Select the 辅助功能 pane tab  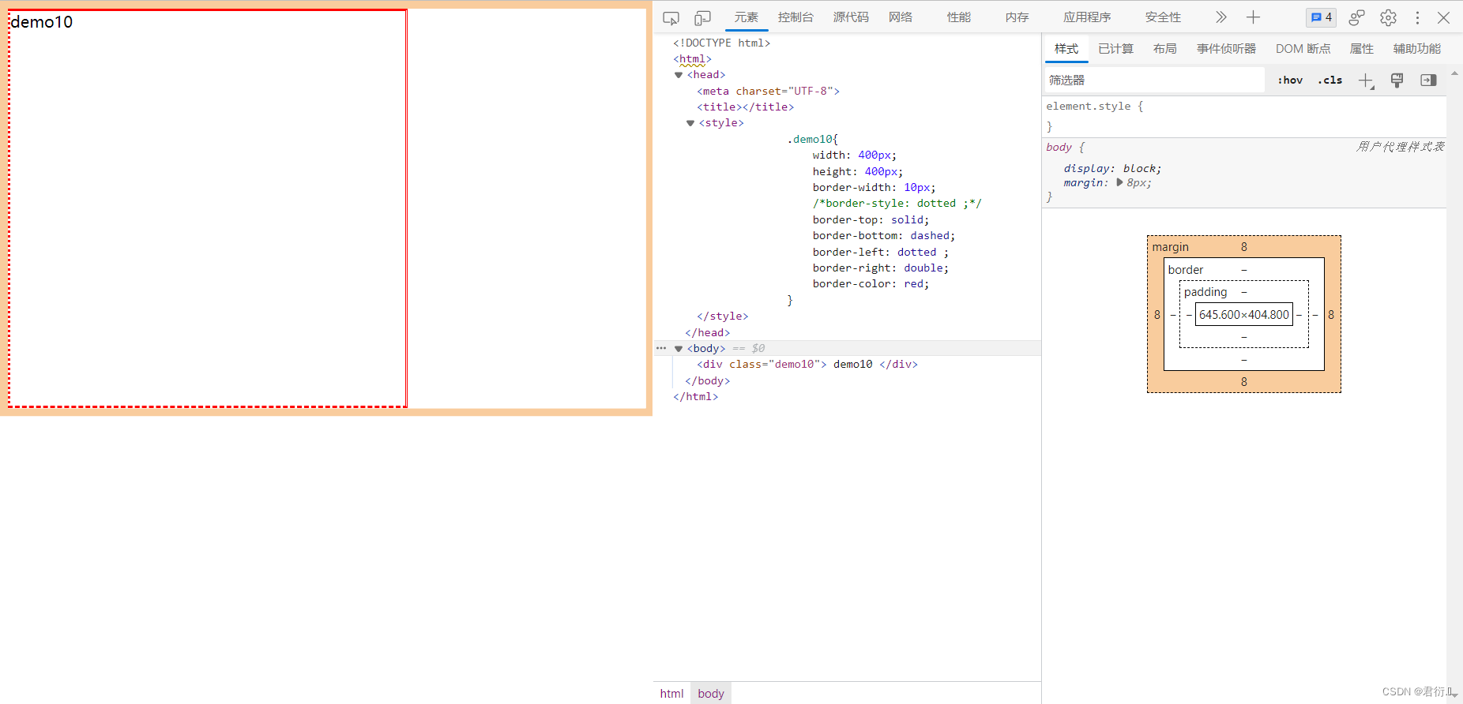click(1417, 49)
